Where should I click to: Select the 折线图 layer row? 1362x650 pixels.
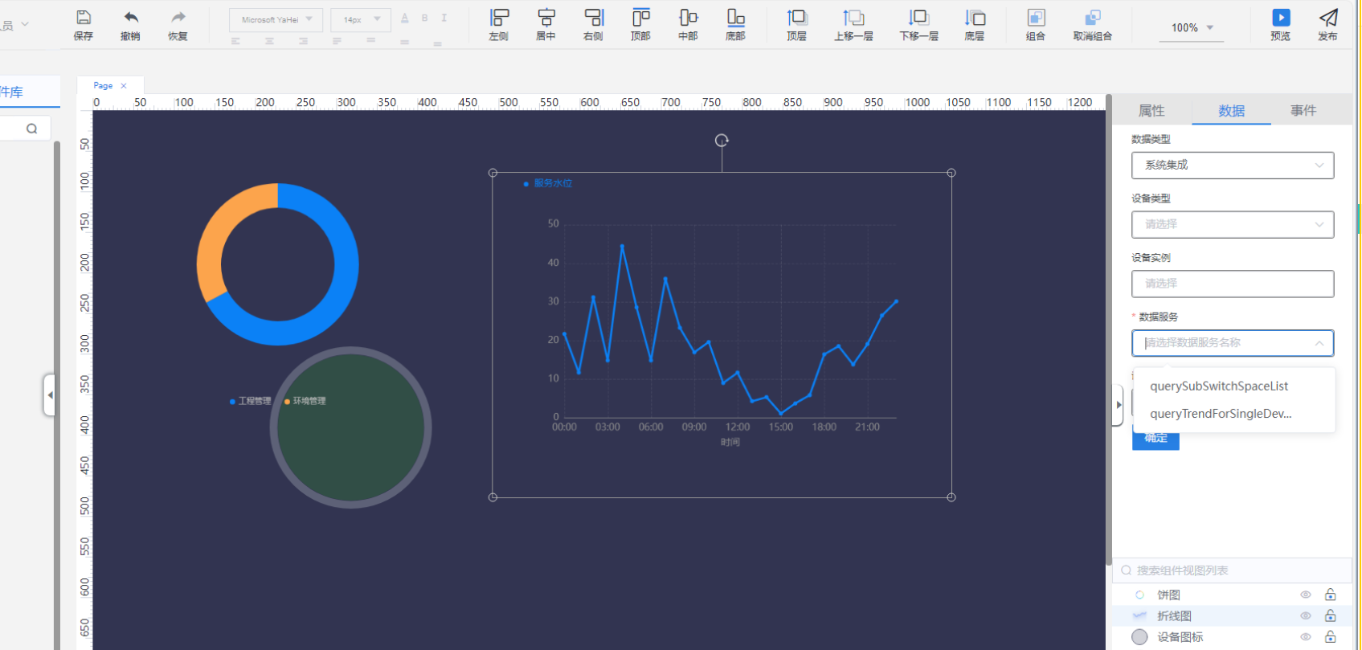pyautogui.click(x=1233, y=615)
